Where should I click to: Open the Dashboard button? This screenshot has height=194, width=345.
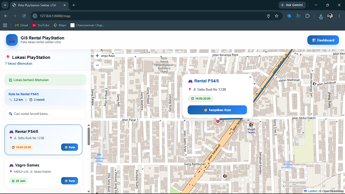click(x=323, y=40)
